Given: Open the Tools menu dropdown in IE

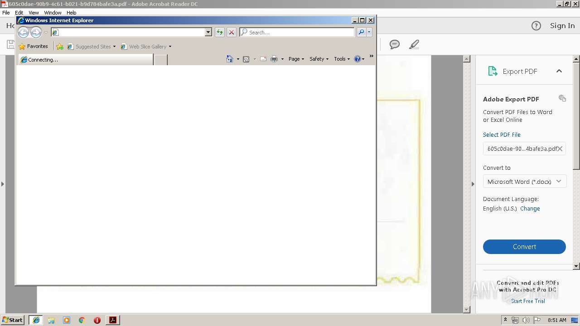Looking at the screenshot, I should pyautogui.click(x=342, y=59).
